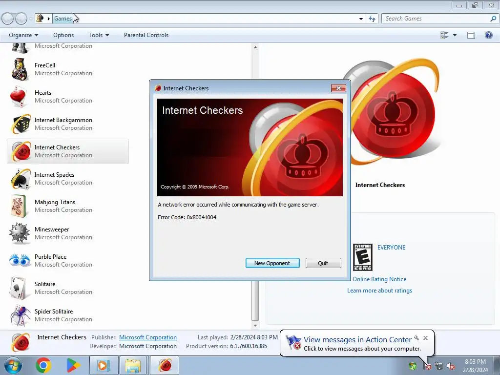Click the green safely remove tray icon
This screenshot has width=500, height=375.
coord(412,366)
